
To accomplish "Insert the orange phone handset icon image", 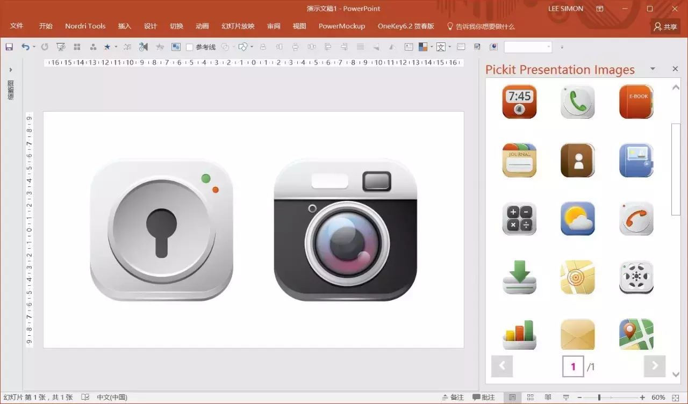I will tap(636, 219).
